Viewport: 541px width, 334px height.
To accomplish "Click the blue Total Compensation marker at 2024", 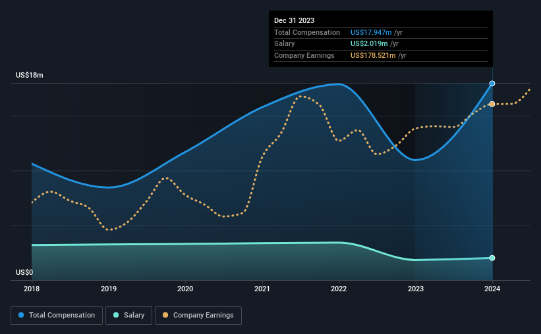I will pyautogui.click(x=492, y=83).
